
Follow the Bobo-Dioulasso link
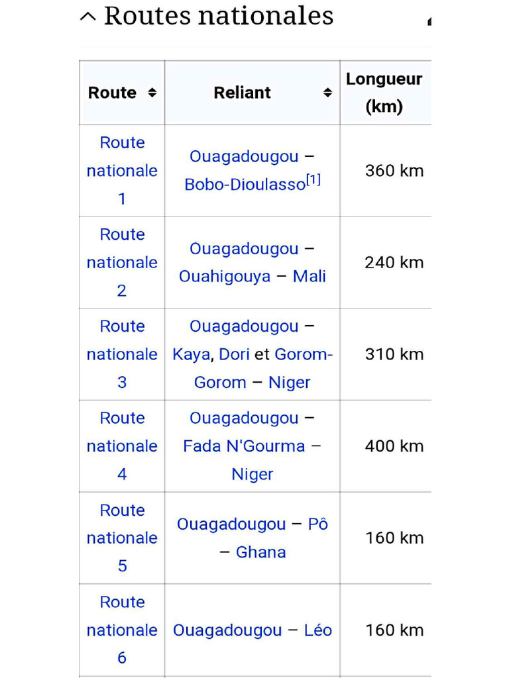(x=244, y=185)
